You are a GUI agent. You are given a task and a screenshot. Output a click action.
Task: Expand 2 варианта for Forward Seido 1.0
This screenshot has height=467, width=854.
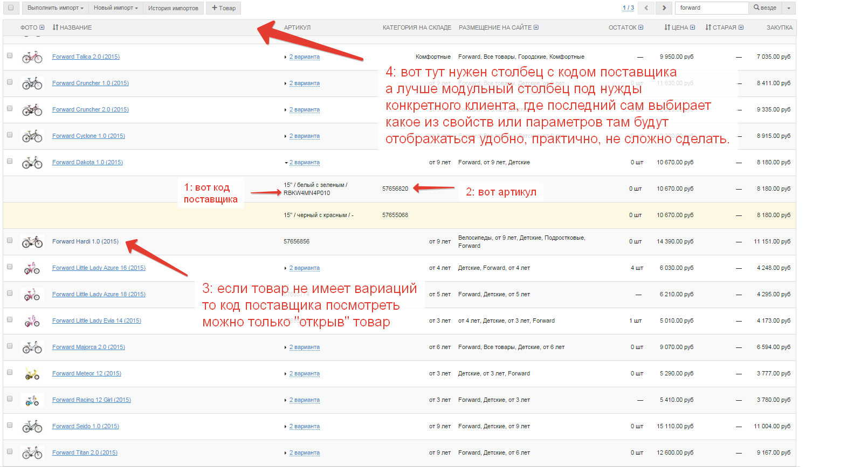tap(304, 427)
